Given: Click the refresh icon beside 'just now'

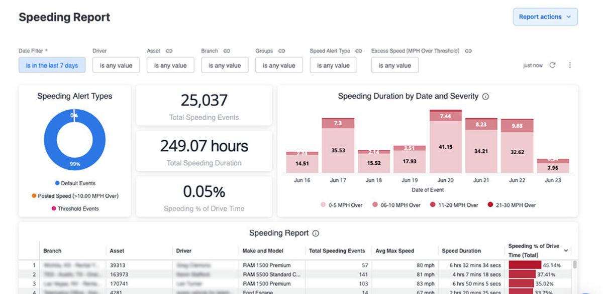Looking at the screenshot, I should (x=552, y=65).
